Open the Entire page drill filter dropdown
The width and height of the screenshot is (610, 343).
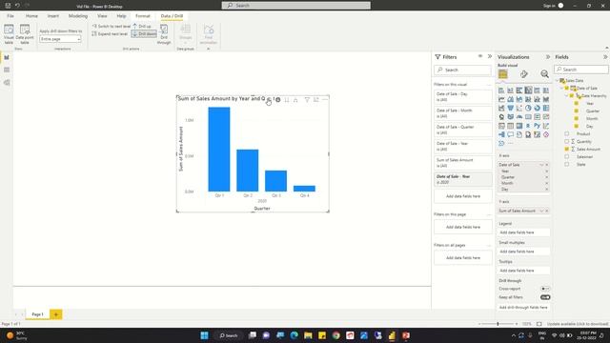60,39
